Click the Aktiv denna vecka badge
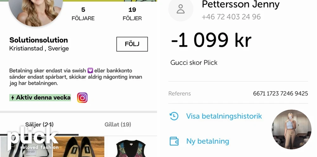 40,98
